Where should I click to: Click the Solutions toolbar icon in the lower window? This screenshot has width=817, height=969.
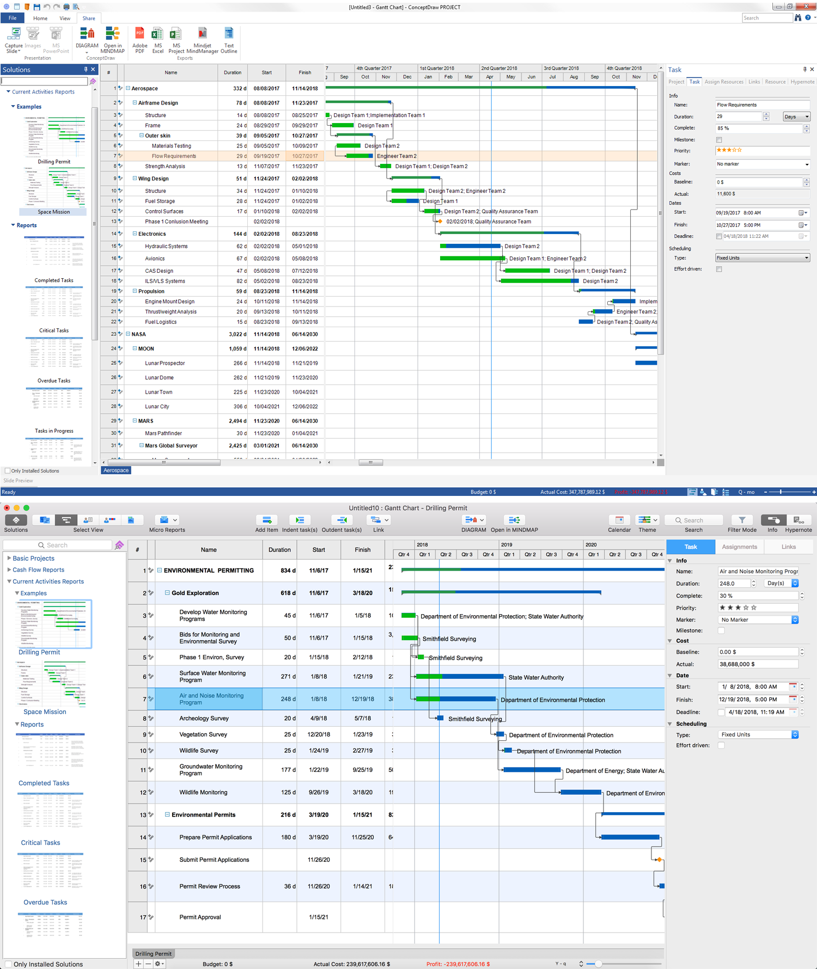(x=16, y=520)
